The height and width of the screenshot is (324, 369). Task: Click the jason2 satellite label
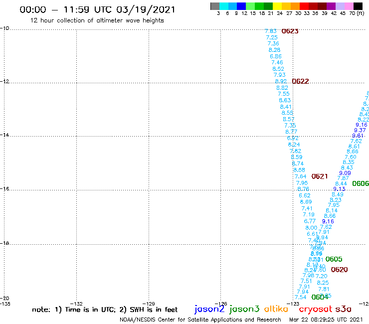click(x=209, y=309)
